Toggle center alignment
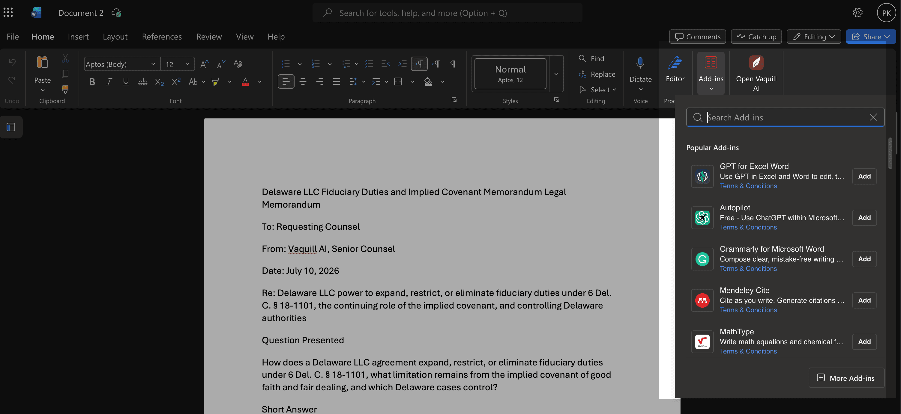 (x=303, y=82)
